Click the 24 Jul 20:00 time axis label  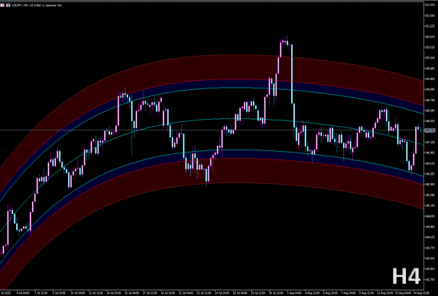point(222,293)
